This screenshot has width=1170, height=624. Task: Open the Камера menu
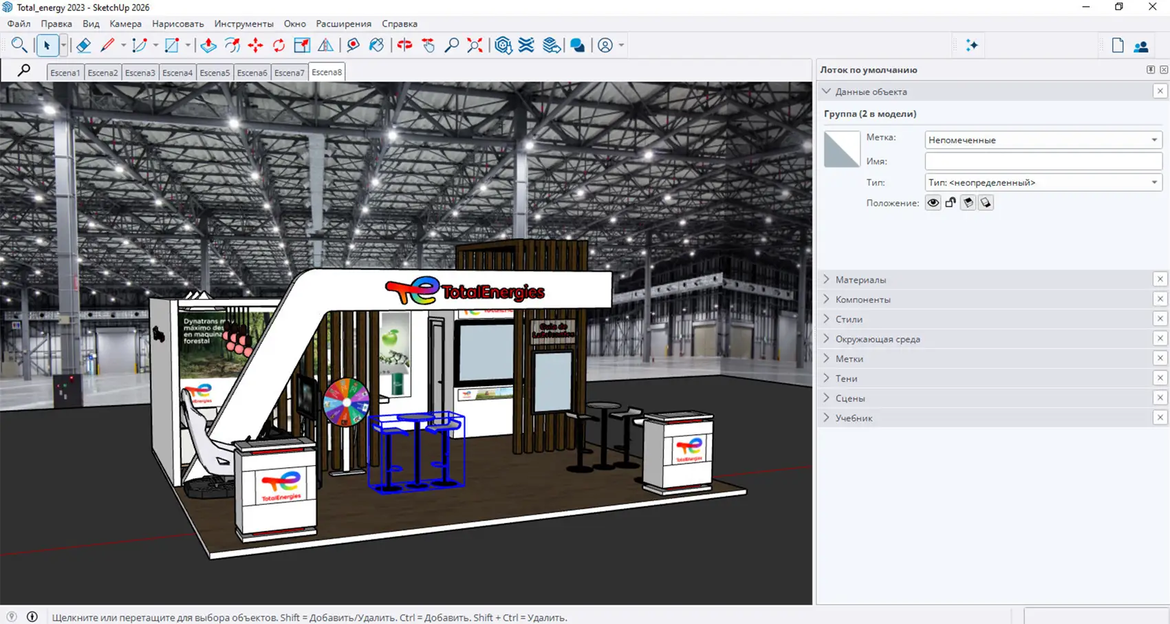tap(126, 23)
